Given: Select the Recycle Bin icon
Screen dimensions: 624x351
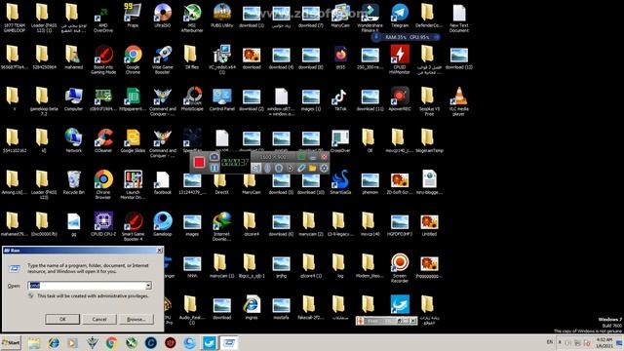Looking at the screenshot, I should (x=74, y=182).
